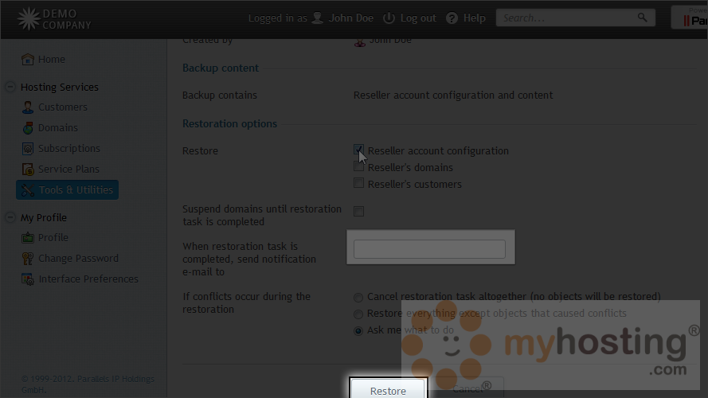
Task: Click the My Profile heading text
Action: pos(44,217)
